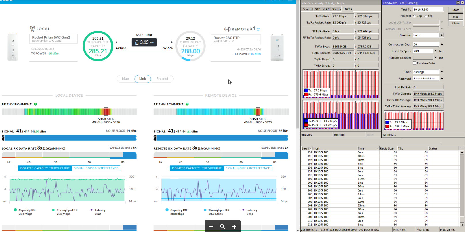Show local Signal, Noise & Interference chart
Image resolution: width=465 pixels, height=232 pixels.
tap(96, 168)
